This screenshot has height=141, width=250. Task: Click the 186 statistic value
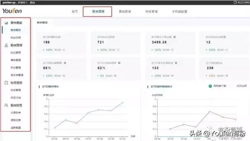click(46, 42)
